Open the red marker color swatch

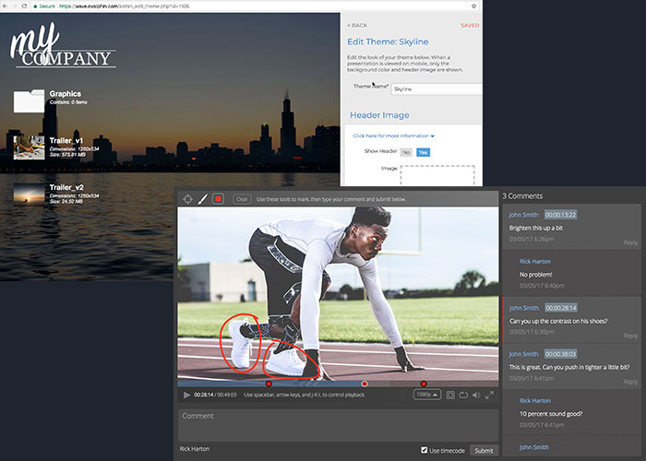pyautogui.click(x=218, y=199)
